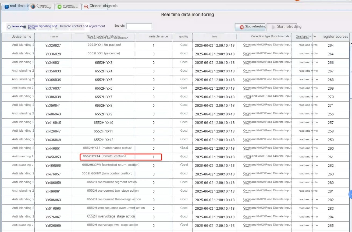Sort by the variable value column header

158,37
